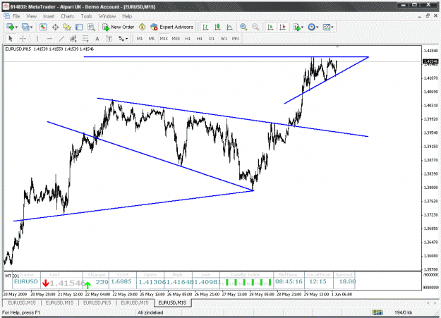Toggle Chart Shift
The image size is (441, 318).
point(282,27)
